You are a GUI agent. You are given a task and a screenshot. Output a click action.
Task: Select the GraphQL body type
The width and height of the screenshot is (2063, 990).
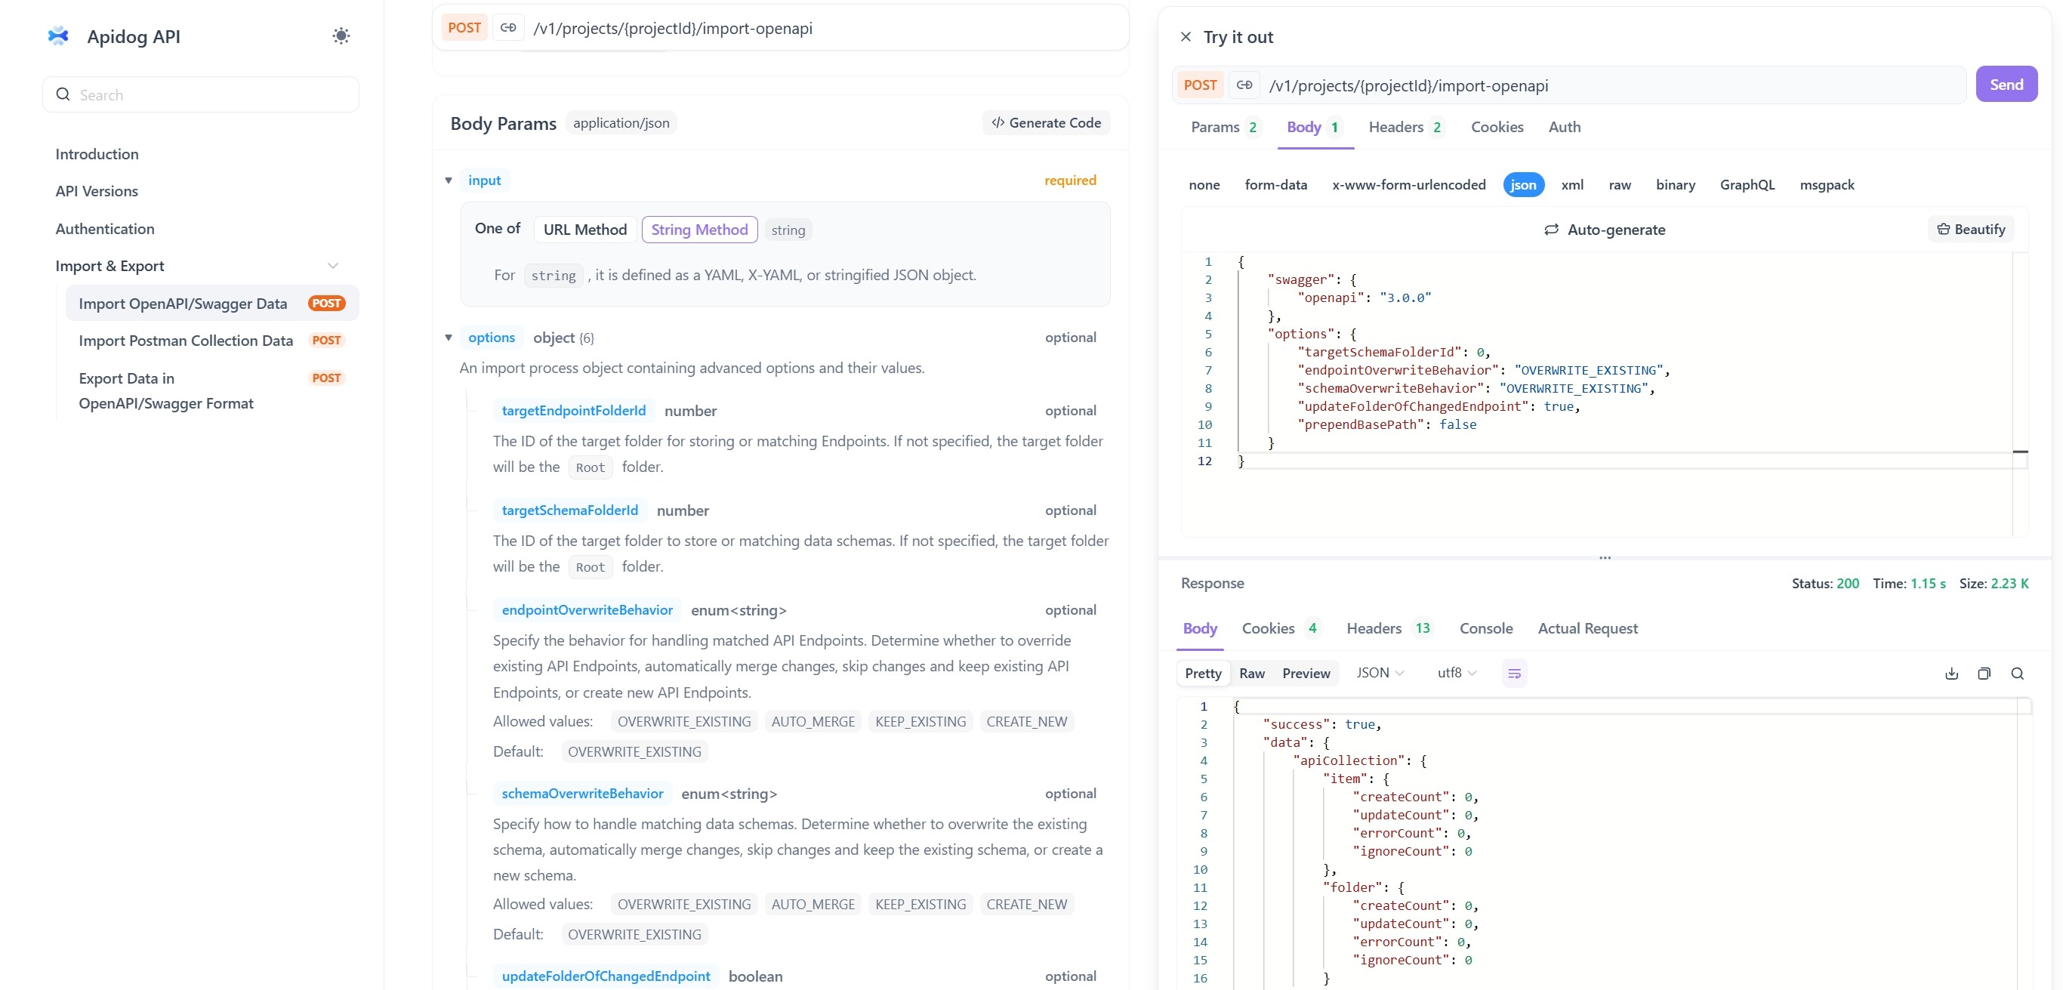(1747, 185)
